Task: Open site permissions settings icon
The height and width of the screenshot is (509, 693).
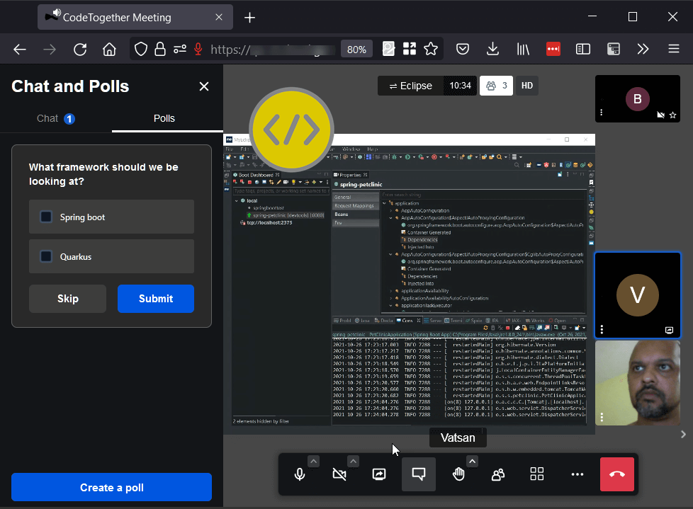Action: tap(180, 49)
